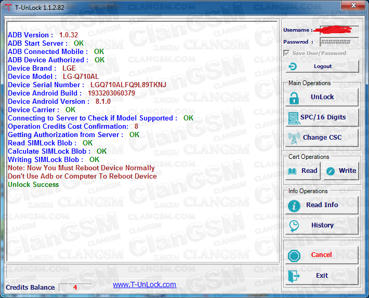The image size is (369, 298).
Task: Click the 'Unlock Success' log line
Action: (x=33, y=184)
